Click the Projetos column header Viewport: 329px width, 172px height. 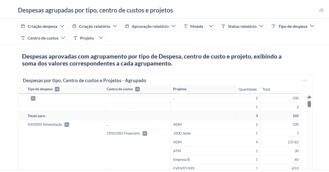pos(180,89)
